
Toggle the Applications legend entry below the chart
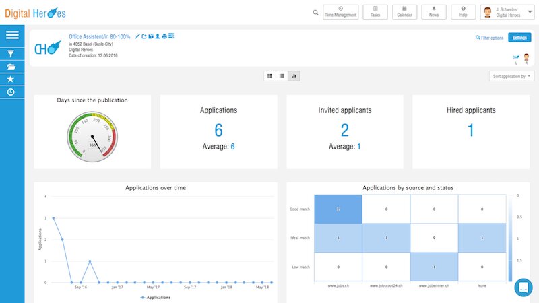click(155, 297)
